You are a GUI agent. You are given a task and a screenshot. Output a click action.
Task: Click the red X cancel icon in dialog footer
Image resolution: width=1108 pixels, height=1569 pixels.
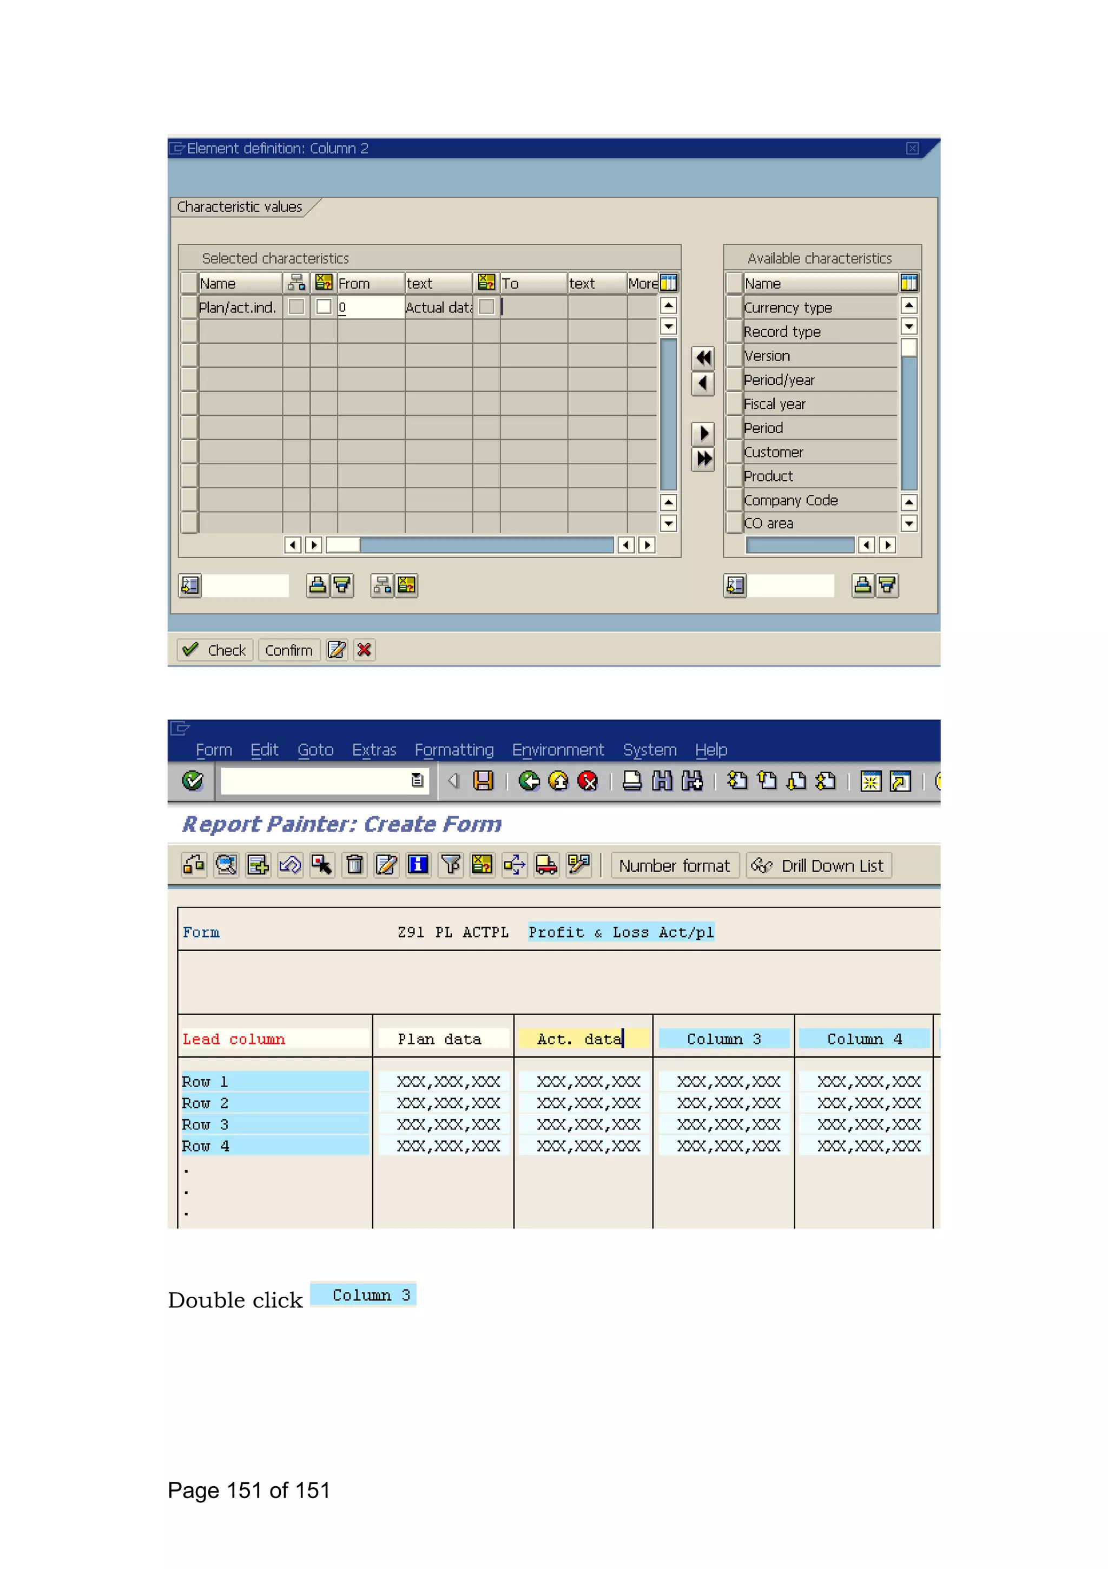coord(365,650)
